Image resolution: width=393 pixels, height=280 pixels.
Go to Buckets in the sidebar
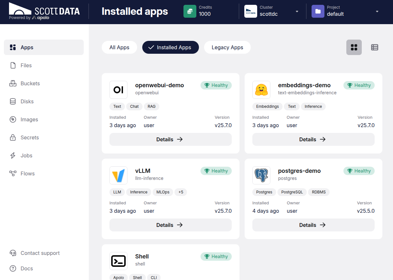[30, 83]
